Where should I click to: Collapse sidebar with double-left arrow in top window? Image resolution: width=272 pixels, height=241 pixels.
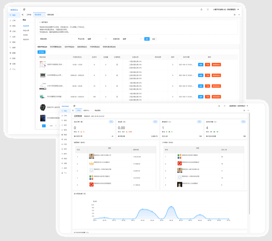(23, 14)
